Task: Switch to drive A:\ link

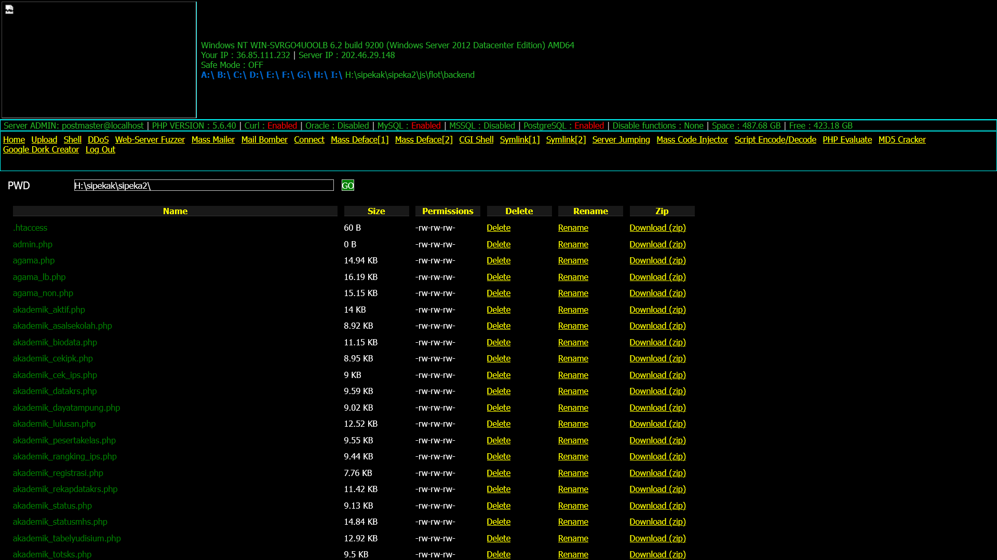Action: click(x=208, y=75)
